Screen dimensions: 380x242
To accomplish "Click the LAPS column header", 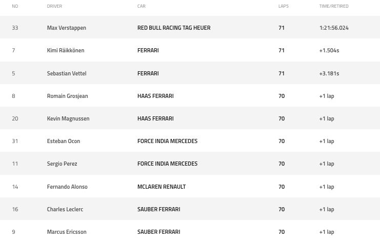I will (x=283, y=6).
